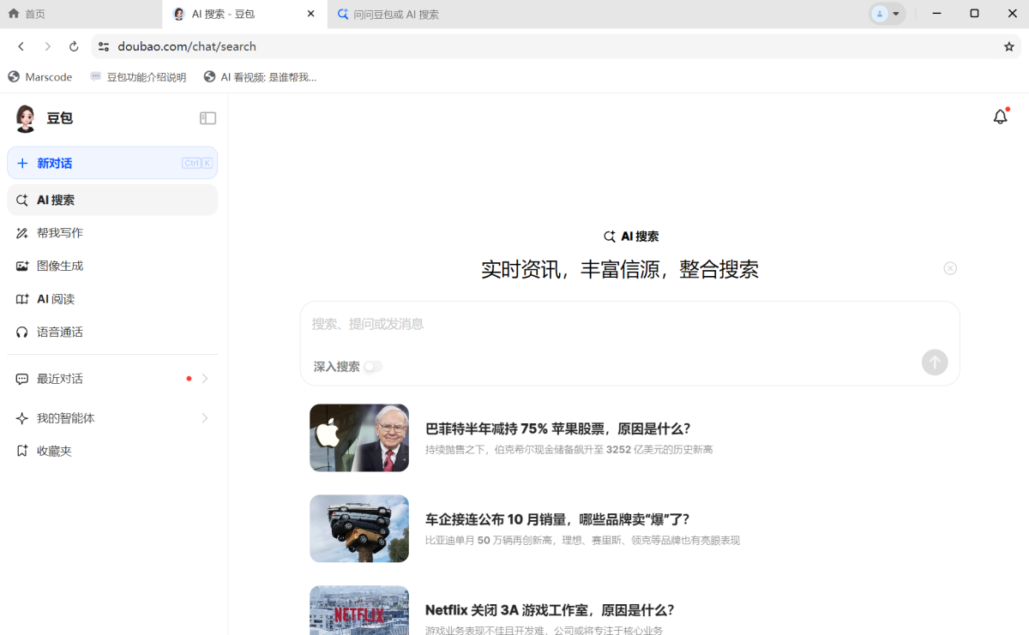Open the browser profile dropdown
Viewport: 1029px width, 635px height.
pyautogui.click(x=887, y=14)
